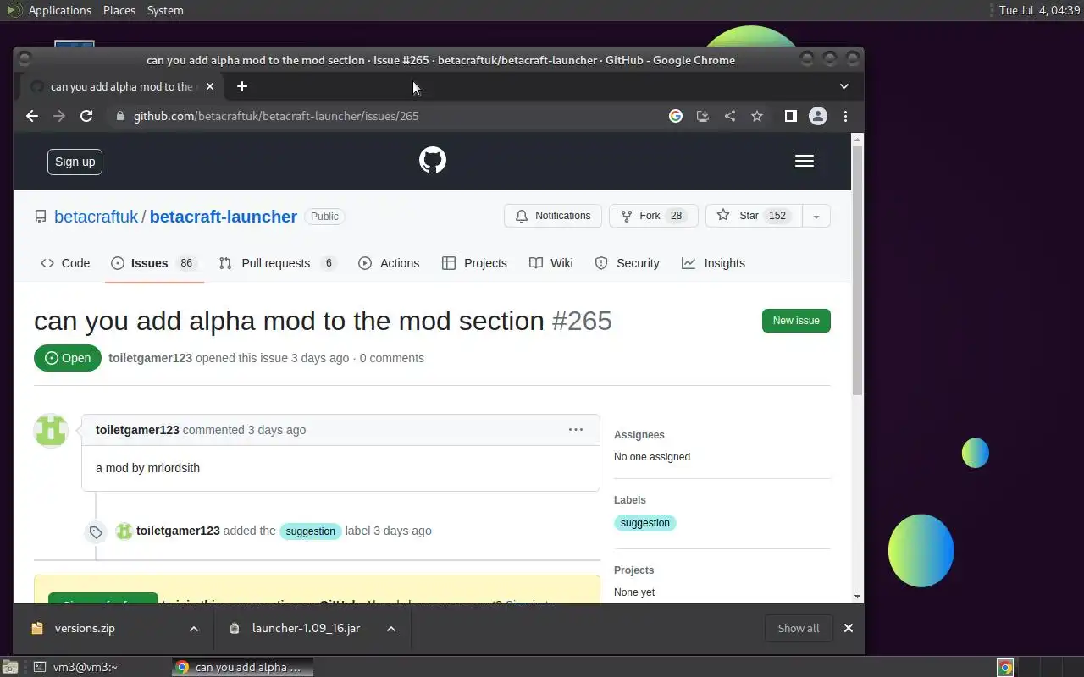Viewport: 1084px width, 677px height.
Task: Click the commented 3 days ago timestamp
Action: tap(276, 430)
